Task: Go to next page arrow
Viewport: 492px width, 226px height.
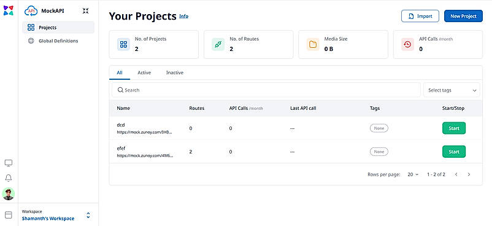Action: [469, 174]
